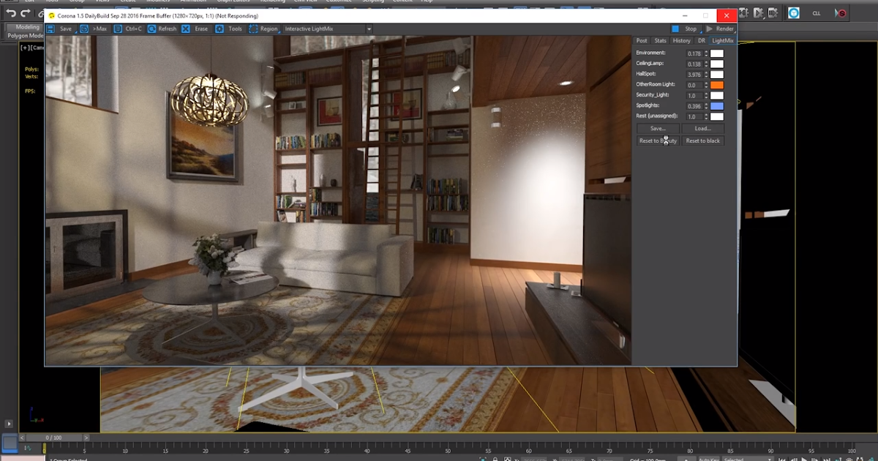Click the LightMix Save... button
Viewport: 878px width, 461px height.
point(658,129)
